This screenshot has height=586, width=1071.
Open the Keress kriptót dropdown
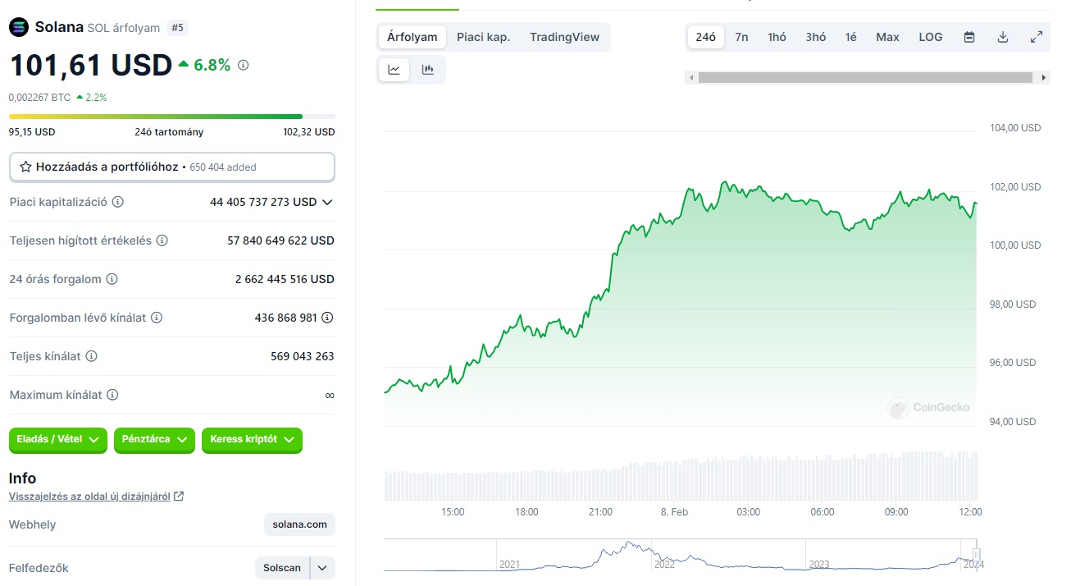[x=252, y=440]
